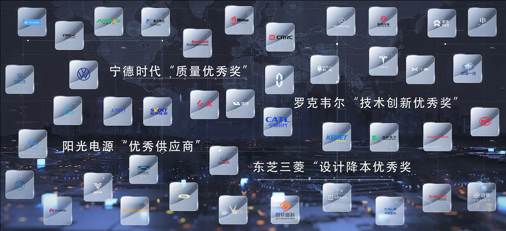Open the Rockwell Automation logo tile
The height and width of the screenshot is (231, 506).
(x=197, y=43)
